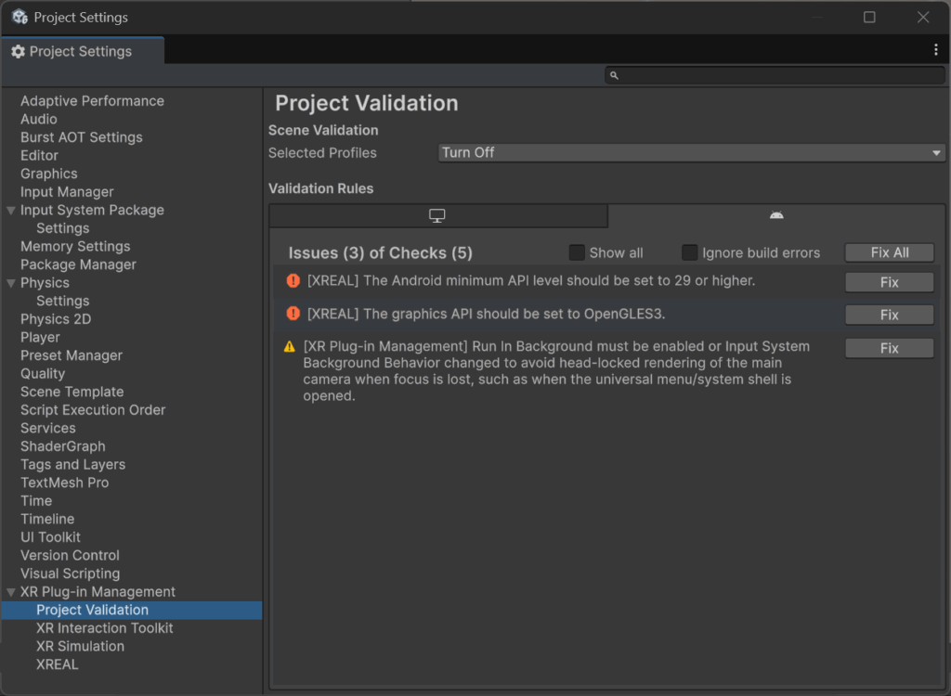Viewport: 951px width, 696px height.
Task: Maximize the Project Settings window
Action: click(x=869, y=17)
